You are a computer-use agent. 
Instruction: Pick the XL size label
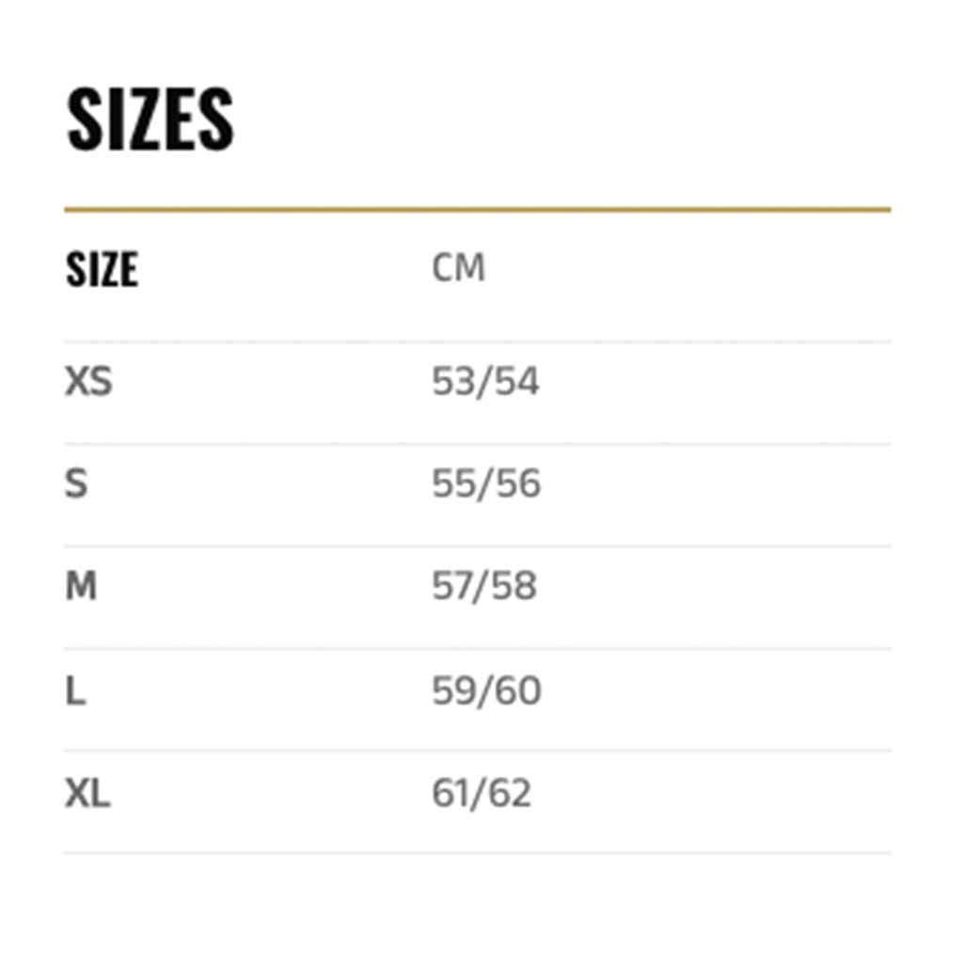(87, 794)
